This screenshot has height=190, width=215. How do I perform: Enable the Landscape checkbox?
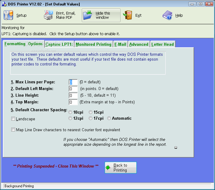click(x=13, y=119)
